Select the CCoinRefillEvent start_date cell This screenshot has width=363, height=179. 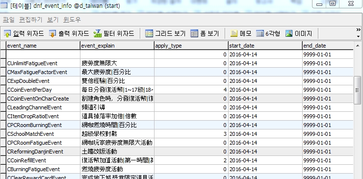click(265, 160)
